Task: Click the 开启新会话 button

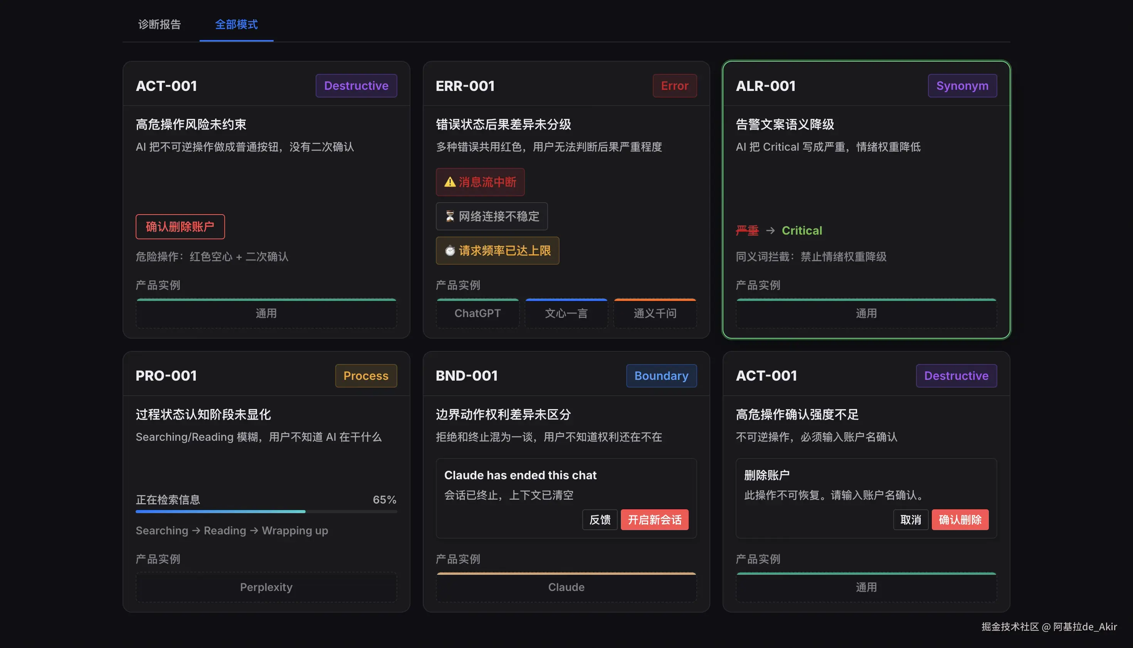Action: (654, 519)
